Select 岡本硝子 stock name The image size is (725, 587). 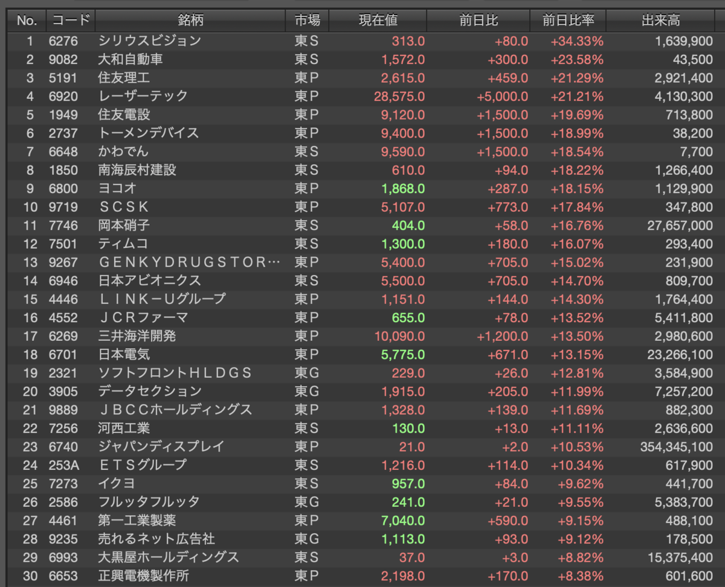[x=124, y=225]
